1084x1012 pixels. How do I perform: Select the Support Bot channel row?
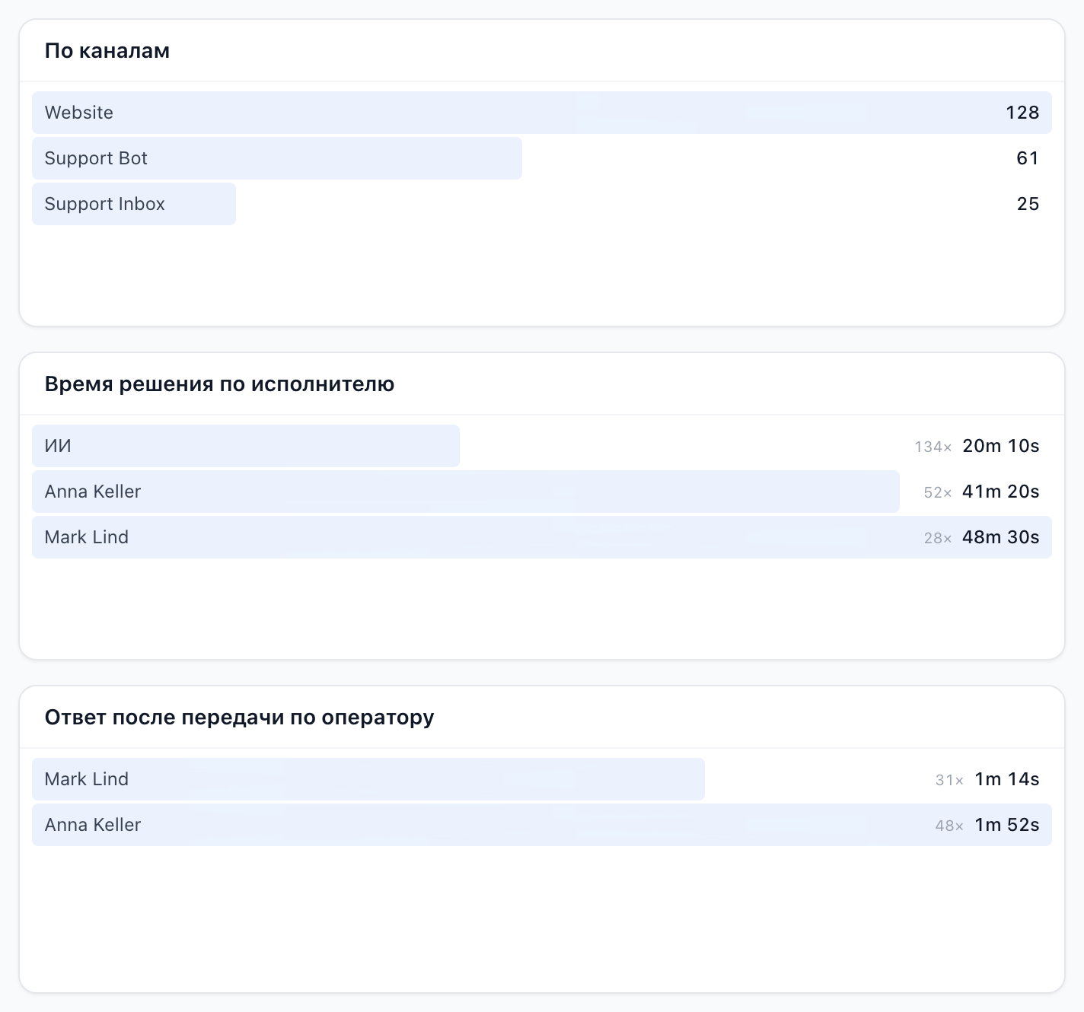542,158
